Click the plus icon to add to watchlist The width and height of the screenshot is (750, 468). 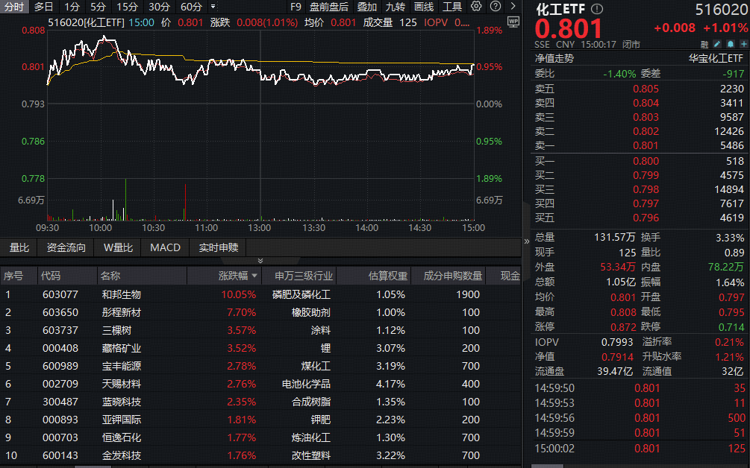click(743, 45)
